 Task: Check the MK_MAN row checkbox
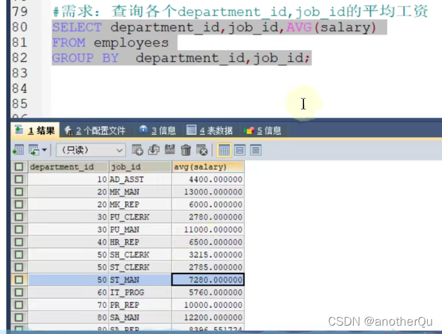[19, 192]
